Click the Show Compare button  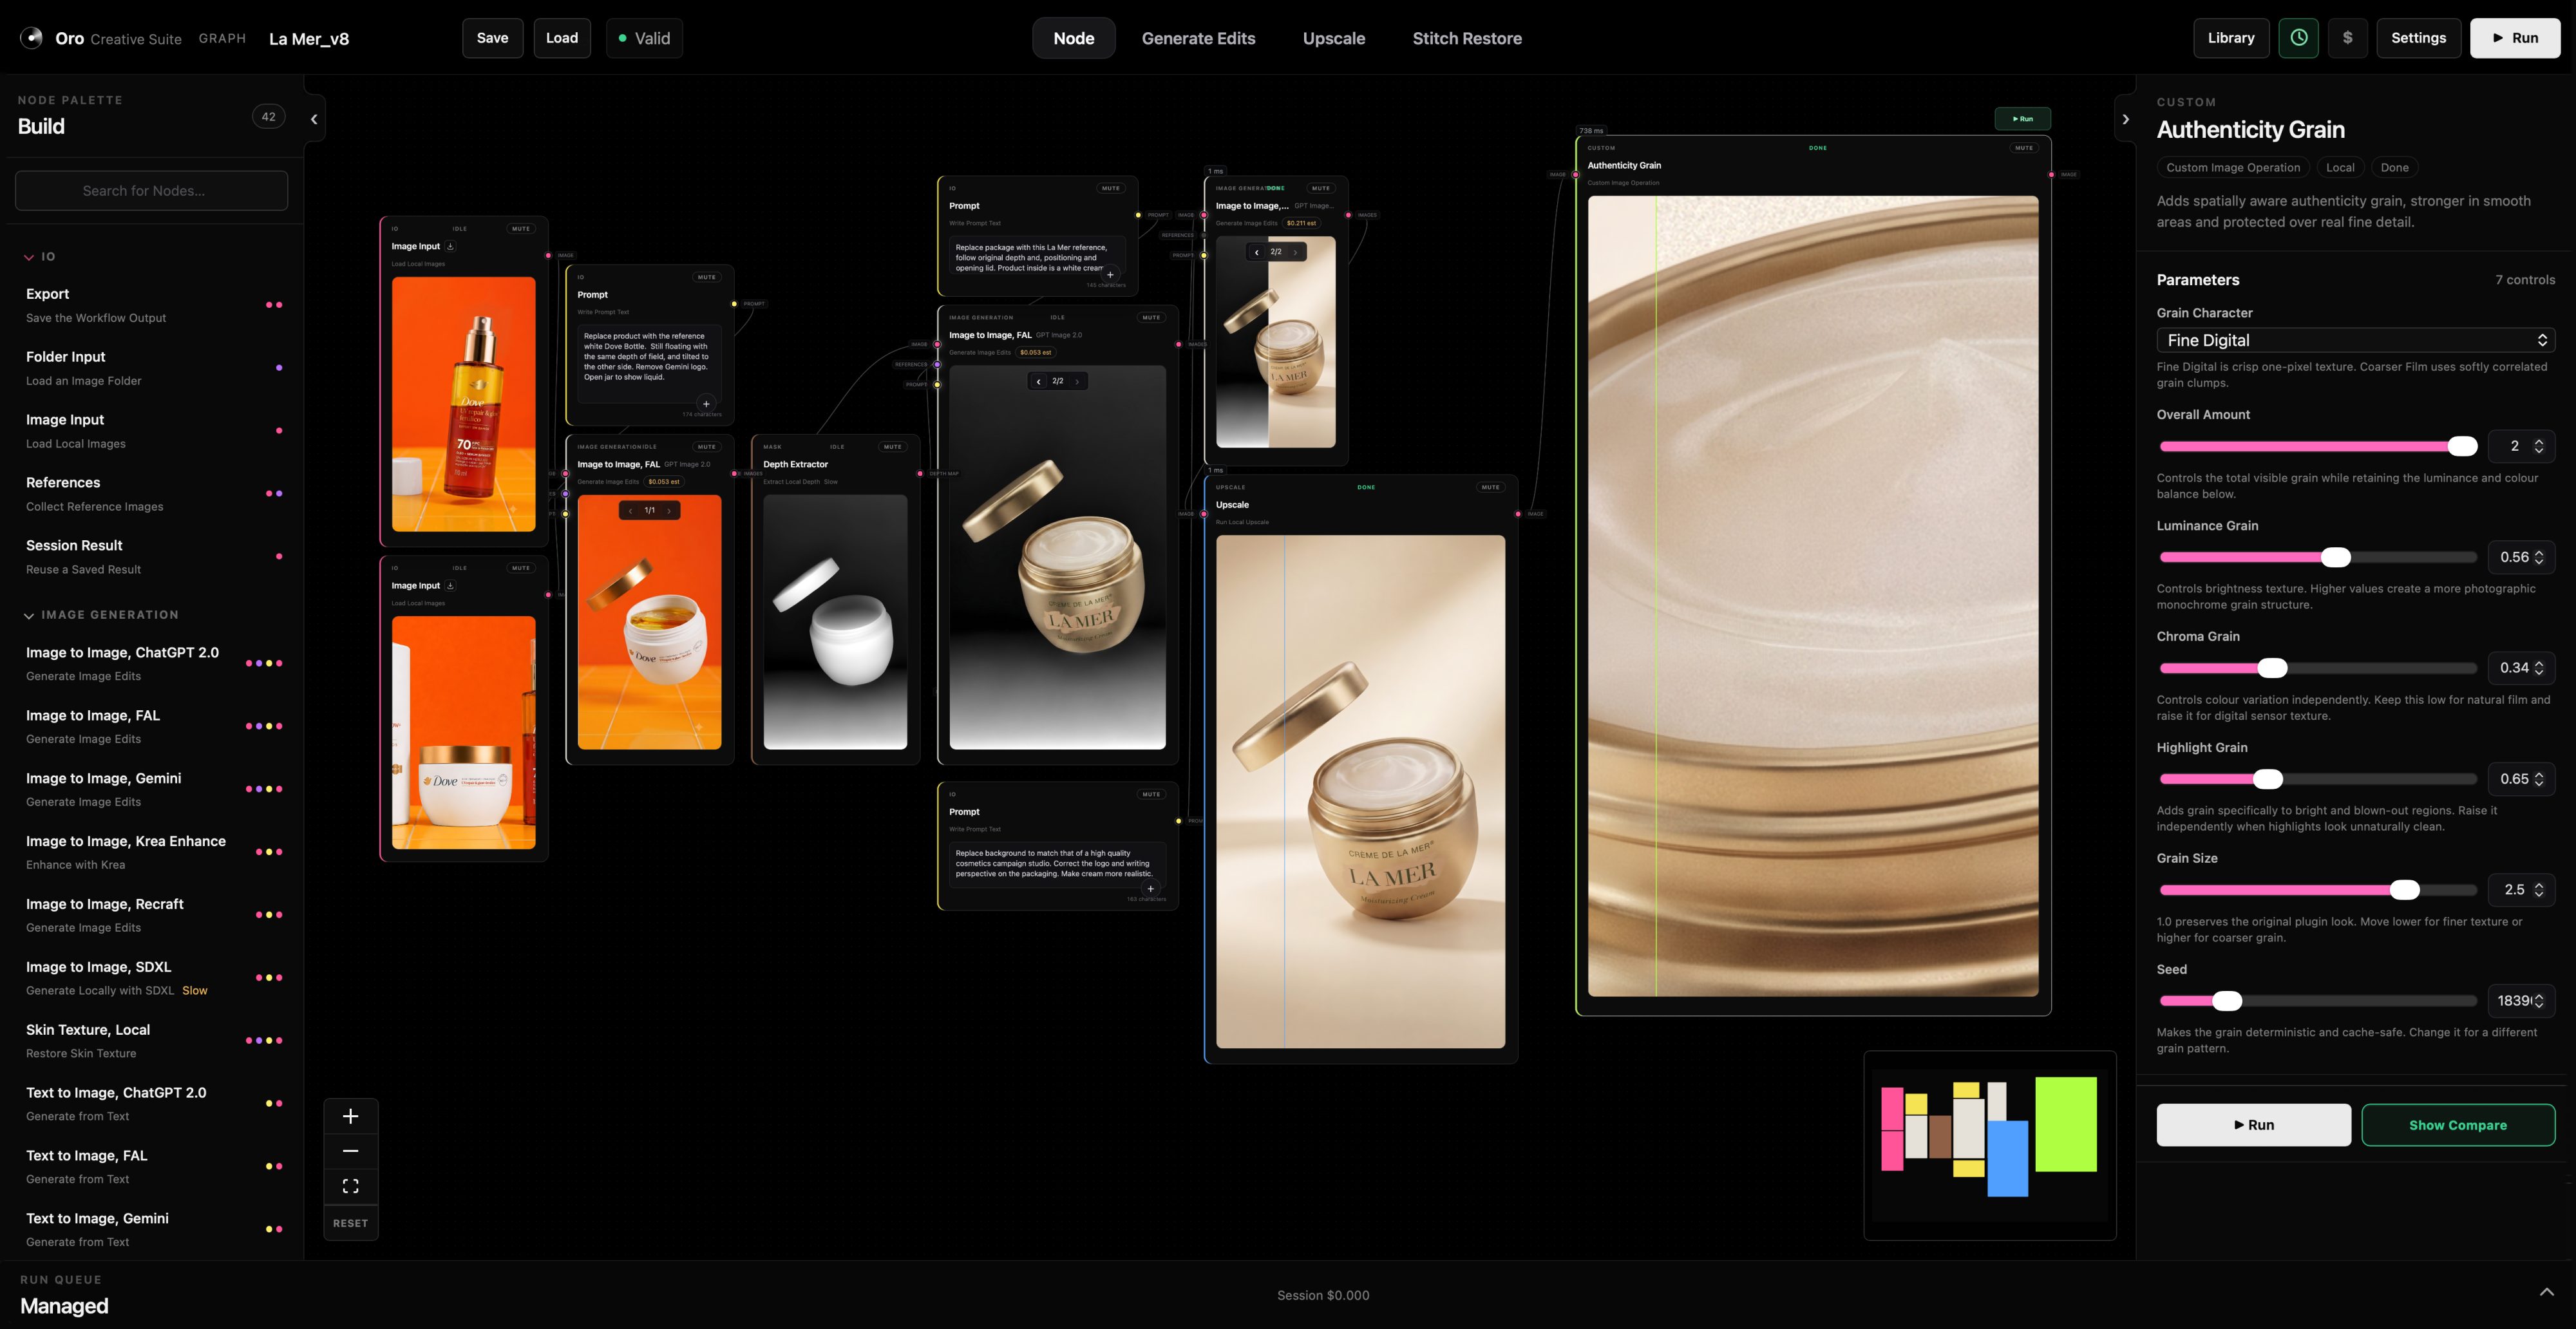pyautogui.click(x=2457, y=1125)
